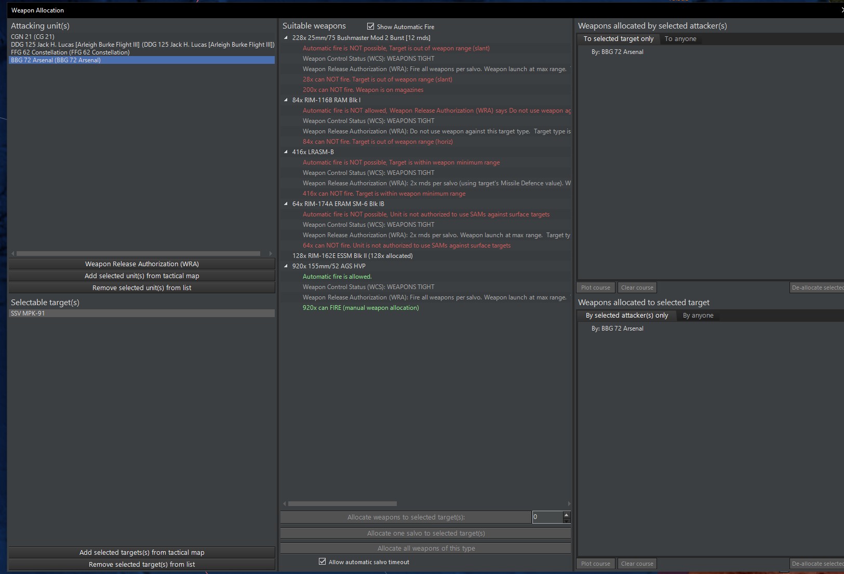The image size is (844, 574).
Task: Click '200x can NOT fire. Weapon is on magazines'
Action: [x=363, y=90]
